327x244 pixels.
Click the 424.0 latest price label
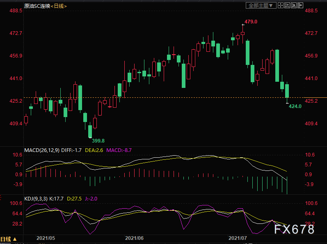[x=295, y=106]
